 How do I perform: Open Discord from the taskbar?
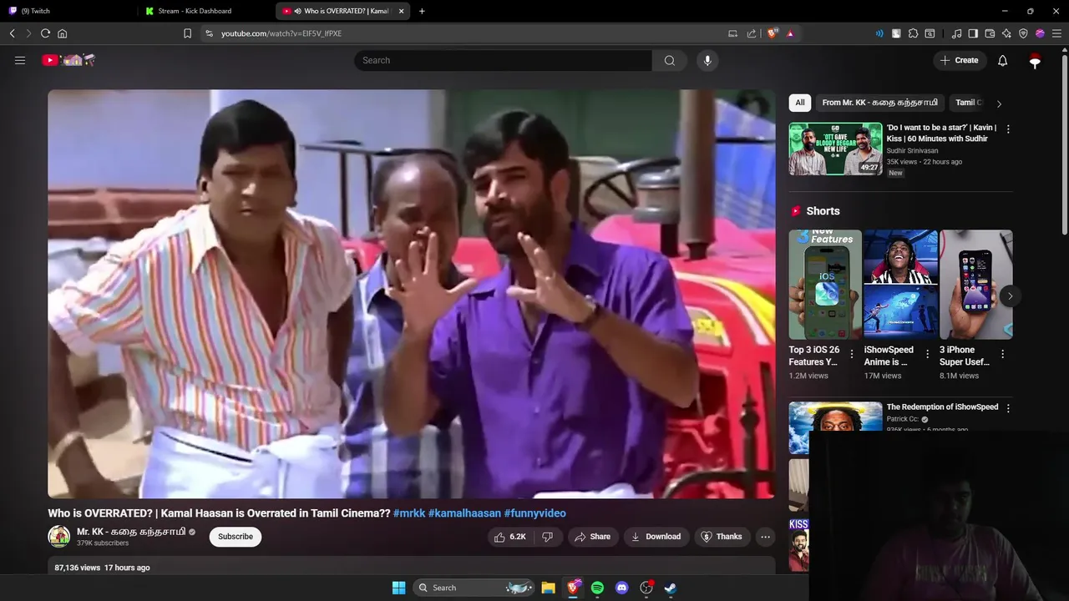tap(621, 588)
